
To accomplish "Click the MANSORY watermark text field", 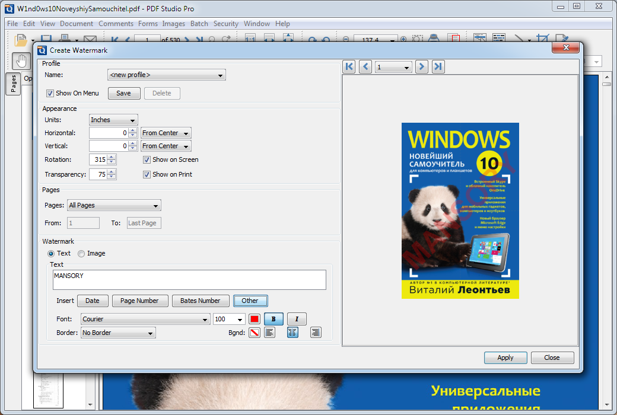I will click(x=189, y=280).
